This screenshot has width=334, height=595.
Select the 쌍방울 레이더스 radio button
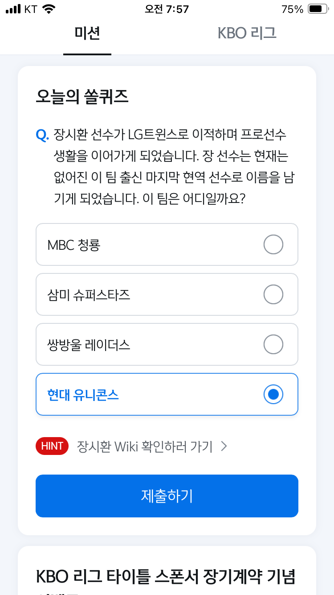point(273,344)
